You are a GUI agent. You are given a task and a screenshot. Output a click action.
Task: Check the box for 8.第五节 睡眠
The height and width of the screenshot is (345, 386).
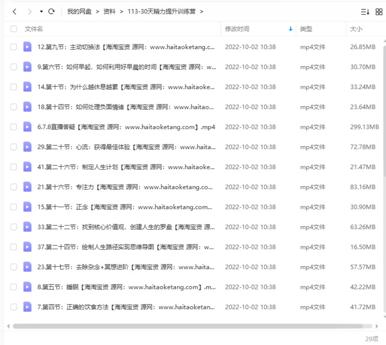(14, 287)
